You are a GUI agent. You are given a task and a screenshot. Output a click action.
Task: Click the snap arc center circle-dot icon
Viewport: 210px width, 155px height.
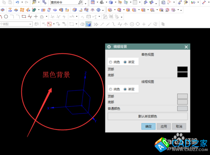click(132, 24)
